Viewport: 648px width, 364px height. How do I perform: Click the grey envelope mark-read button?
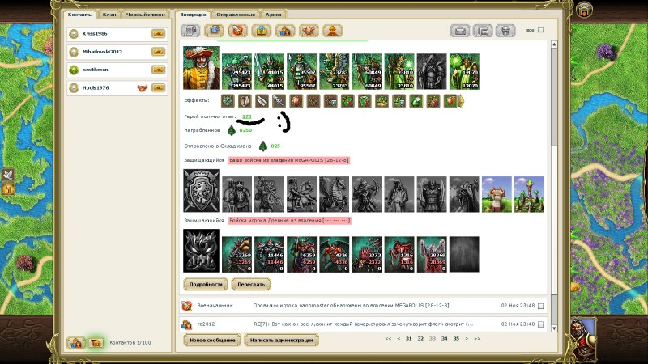click(460, 31)
